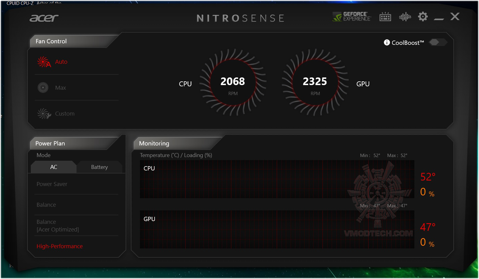
Task: Select Custom fan control mode label
Action: click(65, 114)
